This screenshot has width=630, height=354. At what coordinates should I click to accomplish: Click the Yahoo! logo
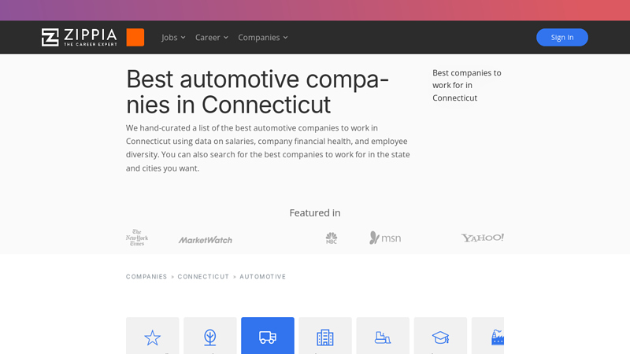pos(483,238)
